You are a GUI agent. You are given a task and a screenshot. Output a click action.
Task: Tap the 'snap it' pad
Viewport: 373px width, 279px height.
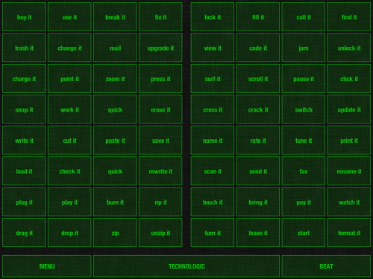(x=24, y=109)
